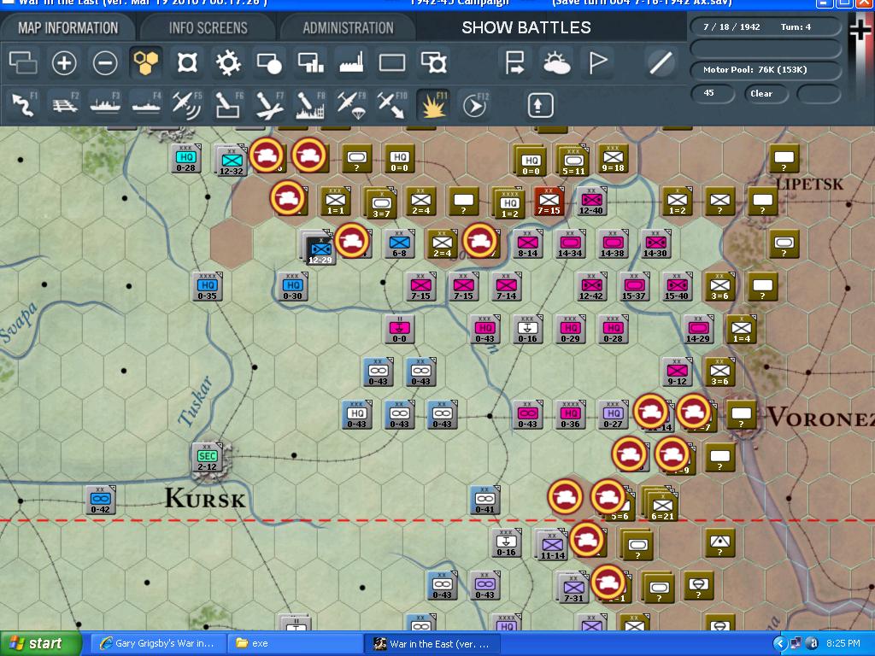The image size is (875, 656).
Task: Click the up-arrow square button
Action: [x=540, y=105]
